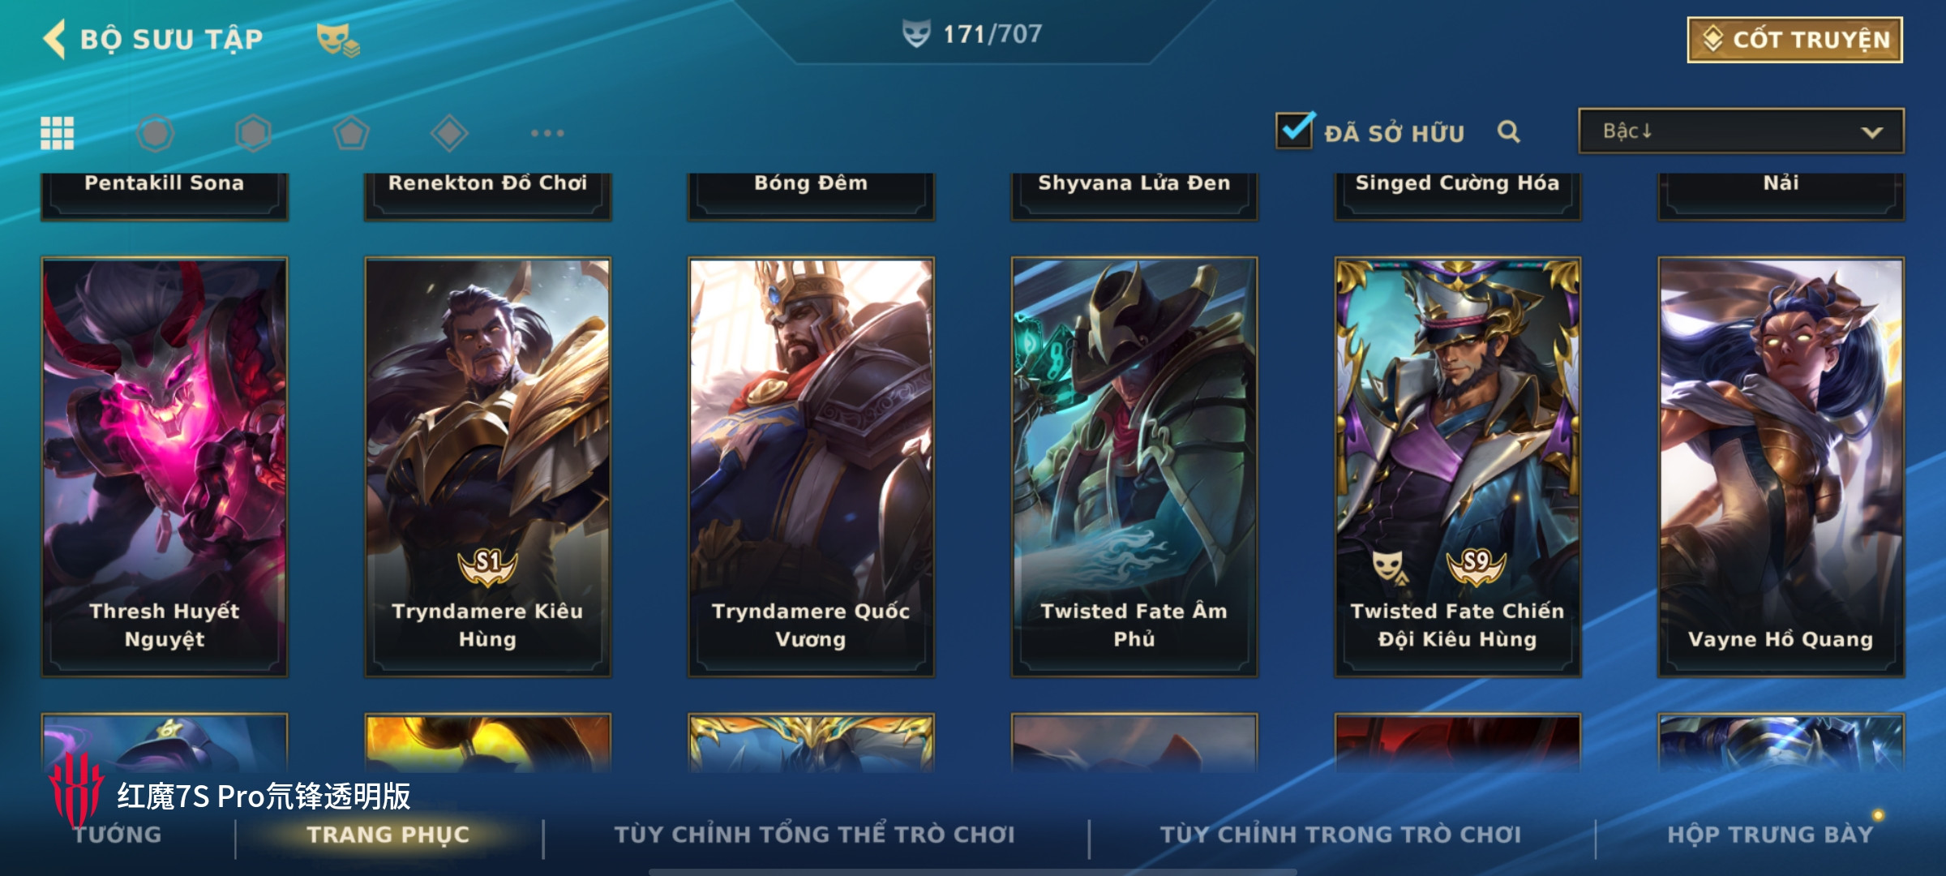
Task: Select the diamond rarity tier filter icon
Action: tap(449, 133)
